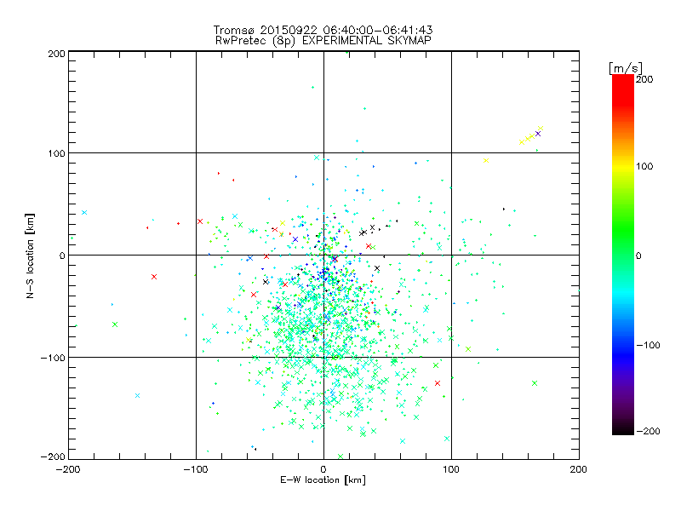Viewport: 681px width, 511px height.
Task: Click the x-axis tick label '-100'
Action: 196,469
